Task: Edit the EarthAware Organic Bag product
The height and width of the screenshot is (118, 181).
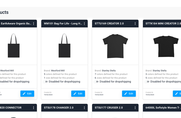Action: point(27,94)
